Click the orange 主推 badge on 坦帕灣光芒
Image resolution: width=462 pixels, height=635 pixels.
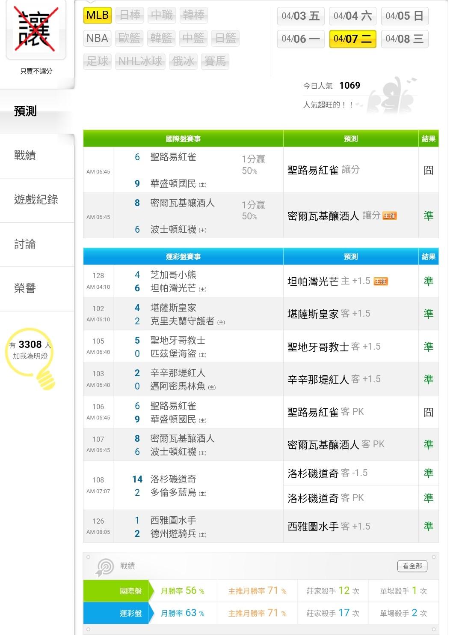tap(380, 282)
